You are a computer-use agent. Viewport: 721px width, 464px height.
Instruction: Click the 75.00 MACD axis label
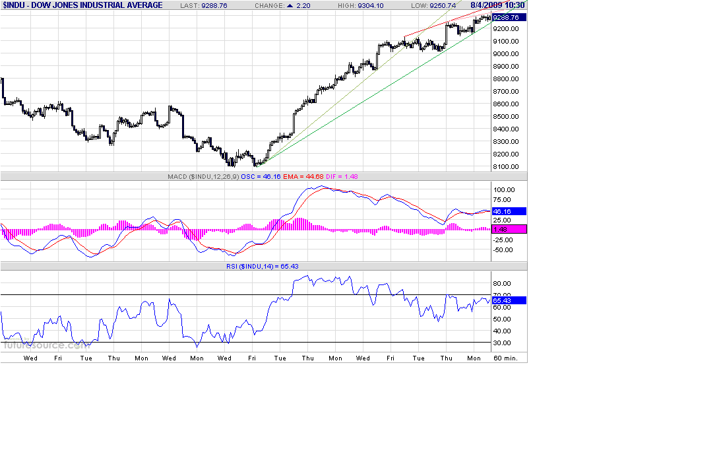click(x=502, y=200)
